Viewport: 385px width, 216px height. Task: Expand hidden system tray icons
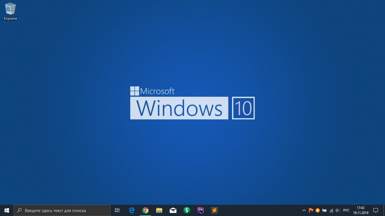(x=304, y=210)
